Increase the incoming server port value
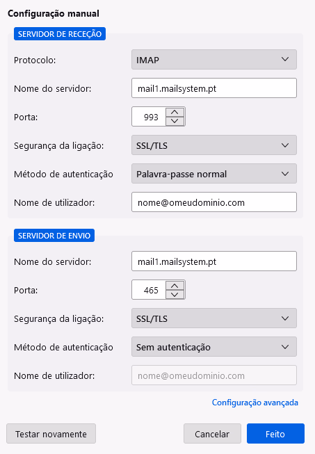315x454 pixels. (175, 113)
